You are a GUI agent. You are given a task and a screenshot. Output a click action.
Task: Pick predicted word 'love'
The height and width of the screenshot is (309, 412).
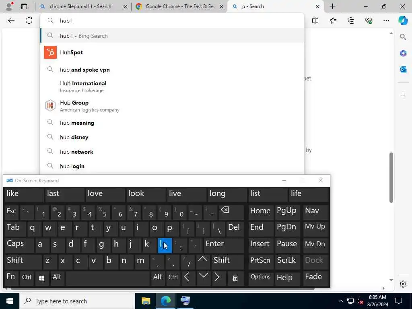[105, 194]
